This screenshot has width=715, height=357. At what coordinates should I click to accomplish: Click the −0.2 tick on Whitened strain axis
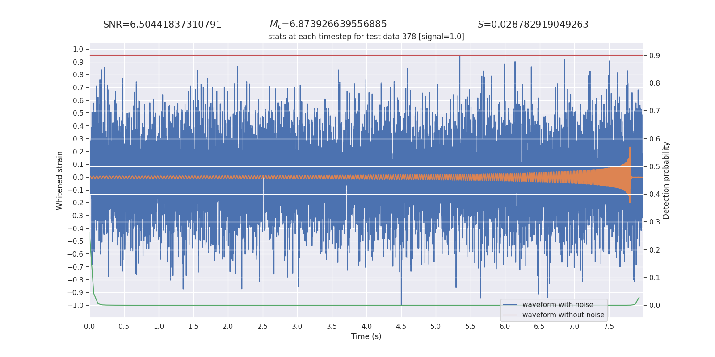click(x=76, y=203)
